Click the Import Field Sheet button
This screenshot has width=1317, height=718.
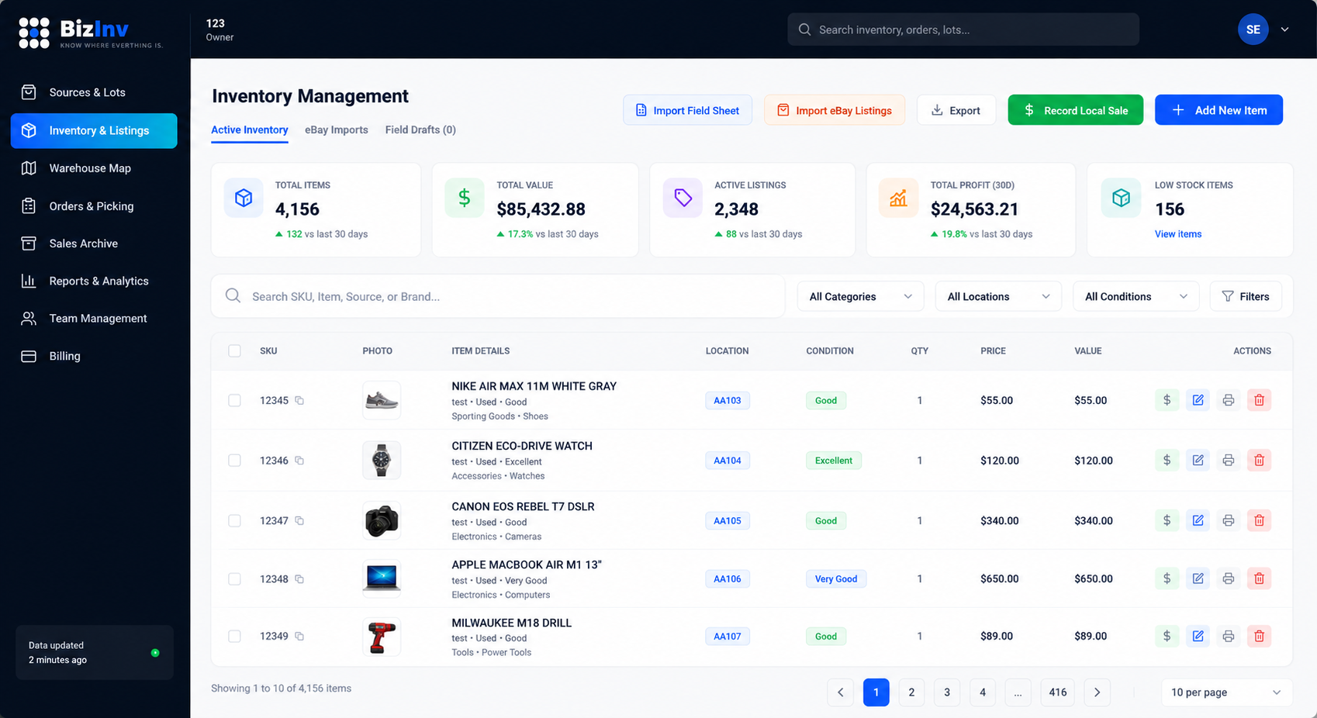pyautogui.click(x=687, y=110)
